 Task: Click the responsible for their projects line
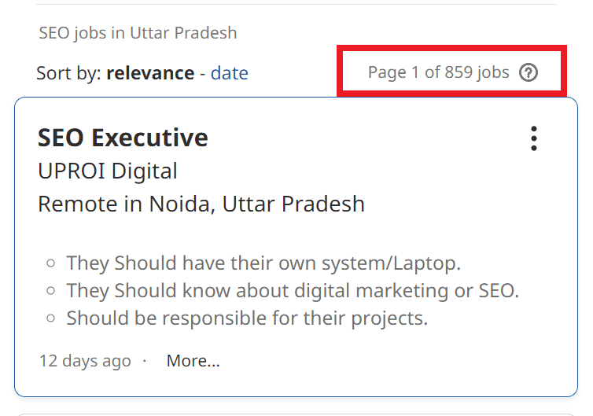tap(247, 318)
